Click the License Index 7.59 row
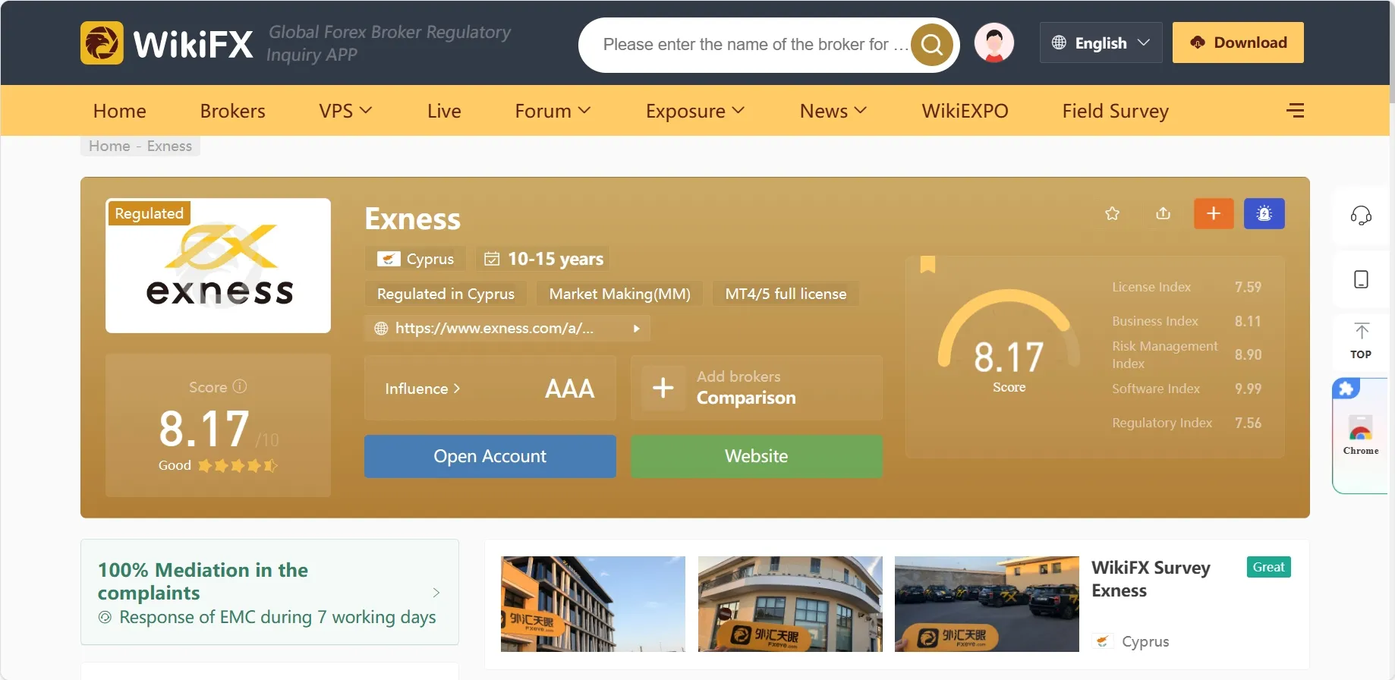This screenshot has width=1395, height=680. [1187, 287]
